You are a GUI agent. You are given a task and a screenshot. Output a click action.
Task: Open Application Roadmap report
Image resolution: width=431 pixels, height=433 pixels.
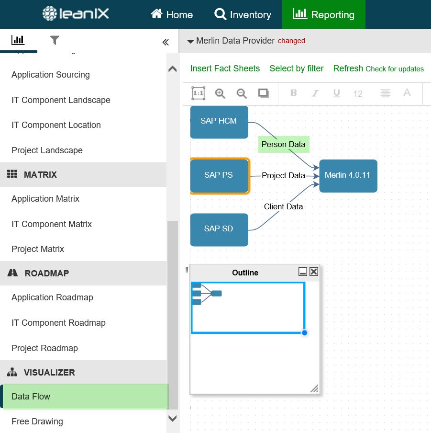[x=52, y=297]
